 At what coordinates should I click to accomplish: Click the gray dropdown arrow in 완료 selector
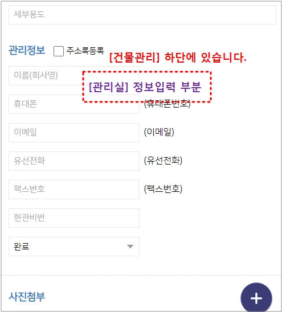(x=130, y=247)
